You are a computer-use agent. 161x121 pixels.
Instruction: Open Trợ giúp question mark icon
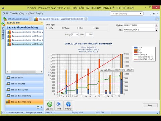pyautogui.click(x=68, y=104)
